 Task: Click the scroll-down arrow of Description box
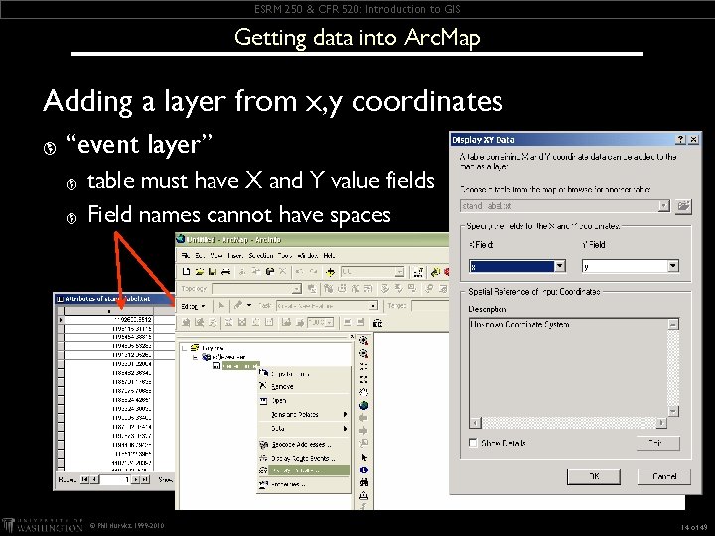click(673, 411)
